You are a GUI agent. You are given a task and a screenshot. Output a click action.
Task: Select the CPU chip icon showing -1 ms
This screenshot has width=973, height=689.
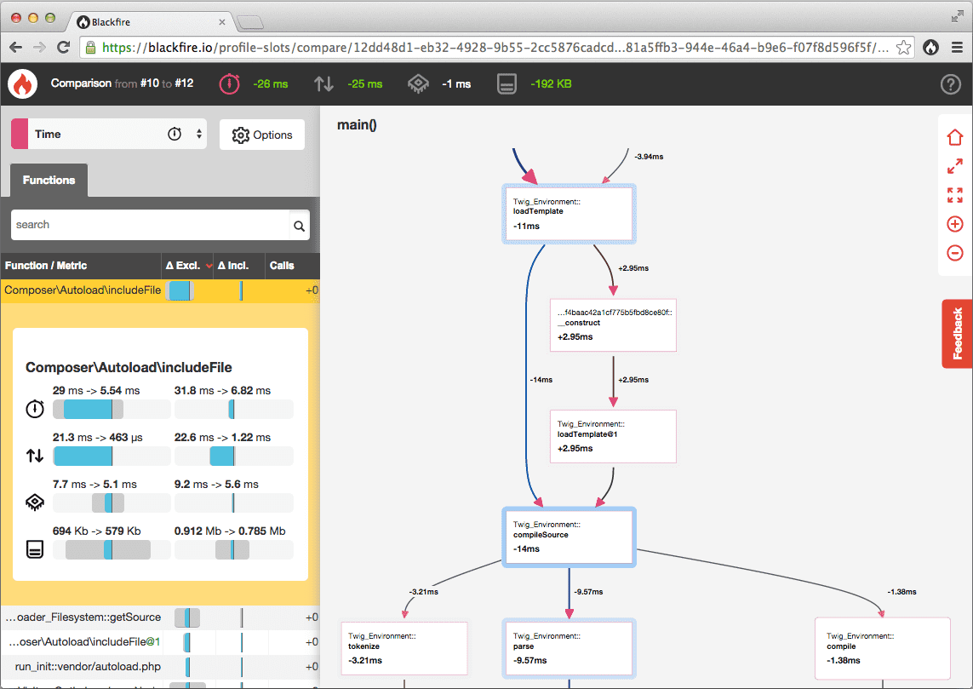(416, 83)
